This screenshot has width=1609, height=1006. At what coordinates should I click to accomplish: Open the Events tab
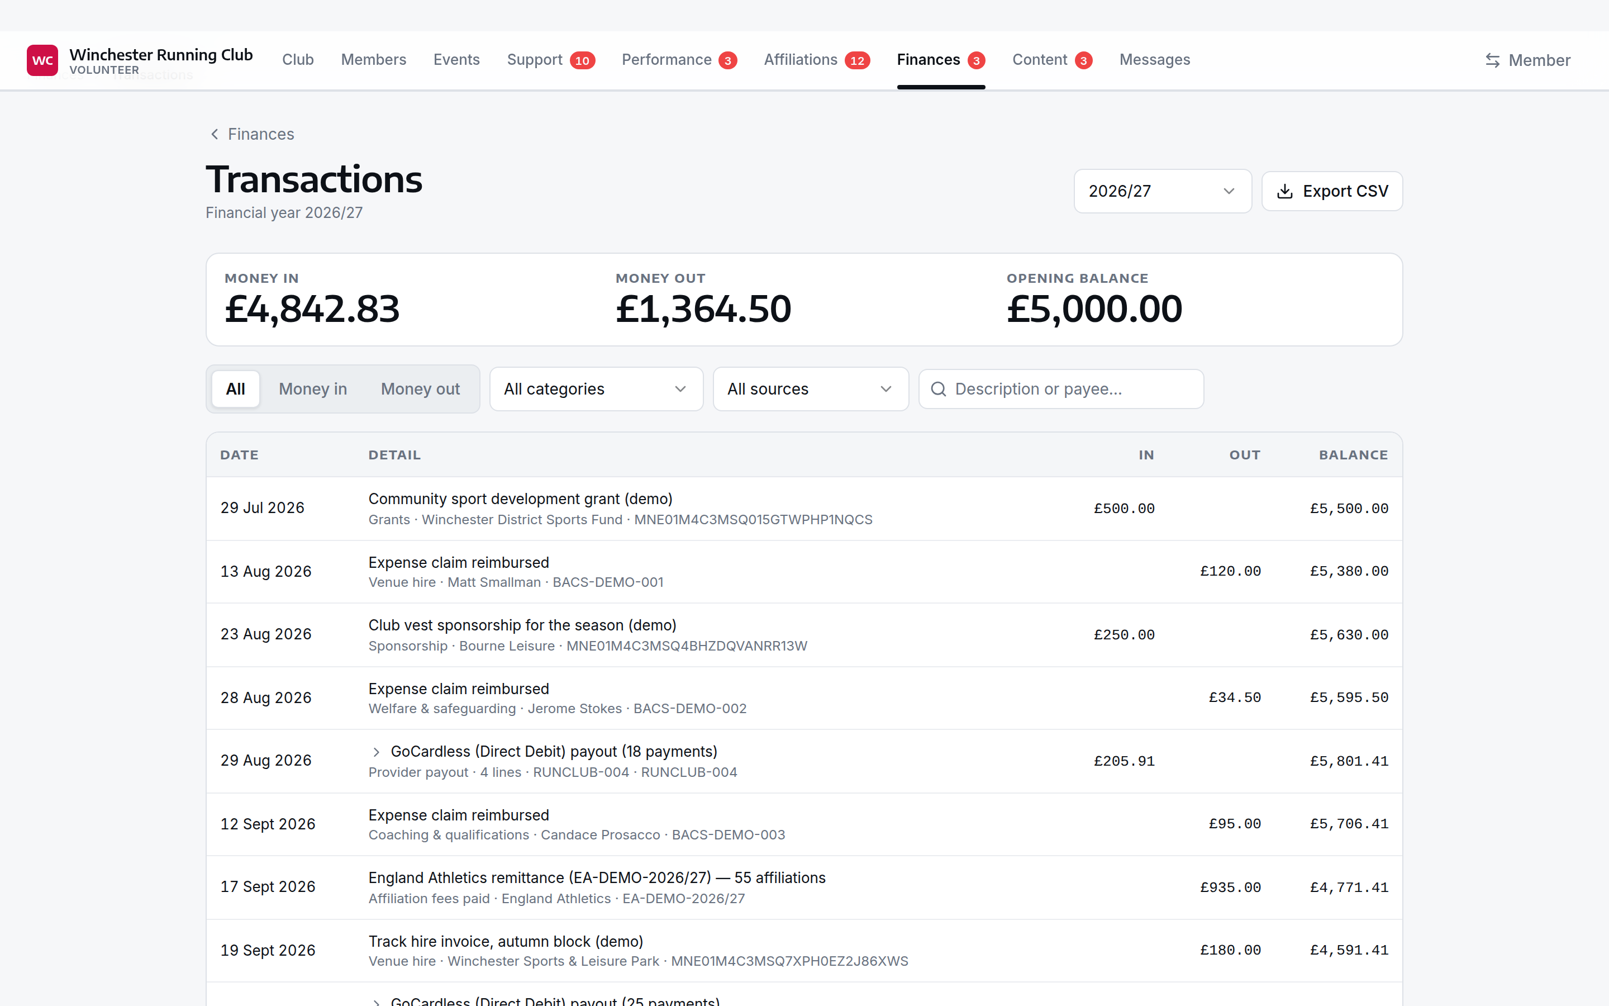pyautogui.click(x=456, y=60)
